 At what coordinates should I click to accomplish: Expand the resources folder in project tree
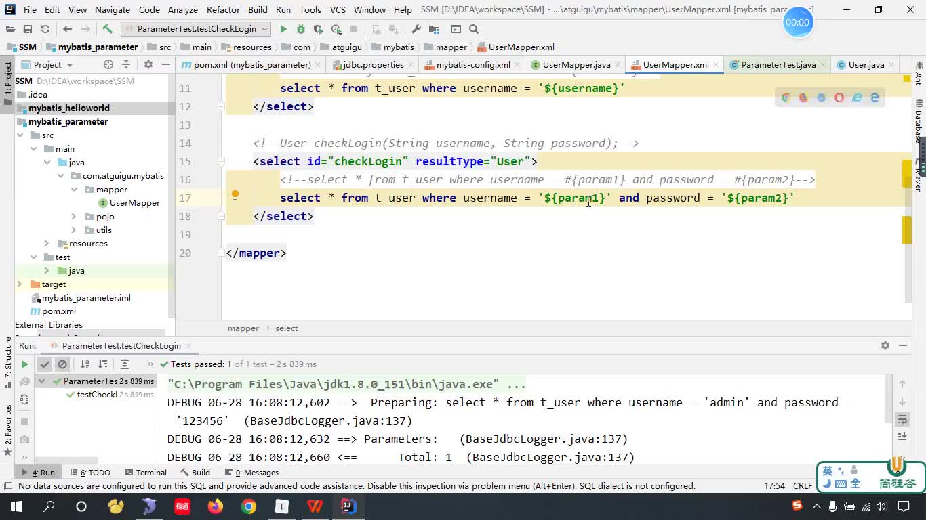[47, 244]
